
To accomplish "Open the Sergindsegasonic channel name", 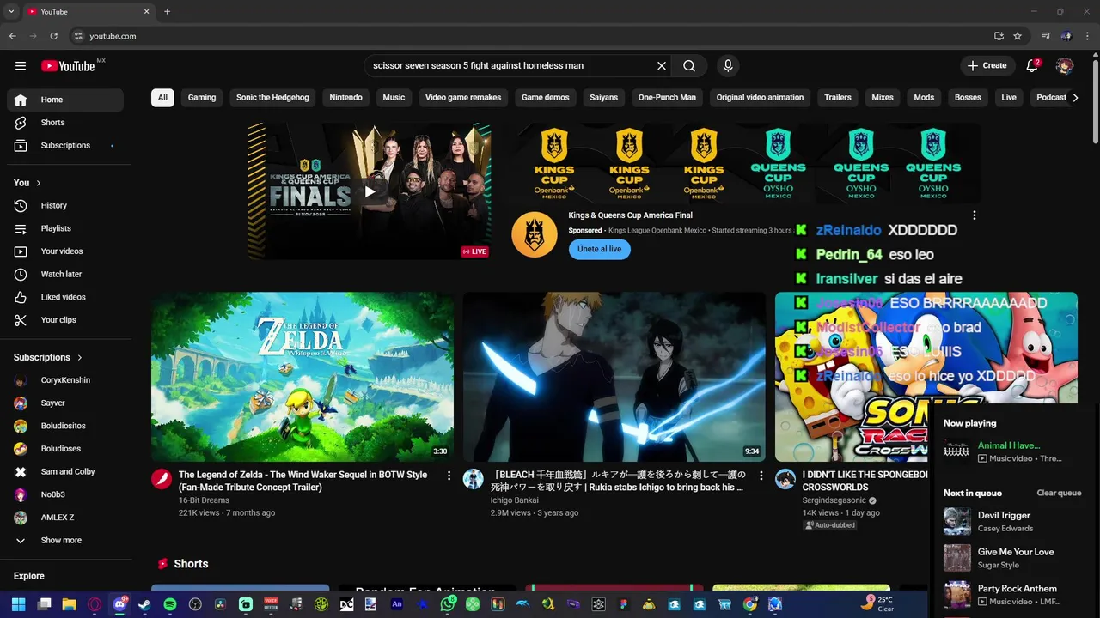I will (834, 500).
